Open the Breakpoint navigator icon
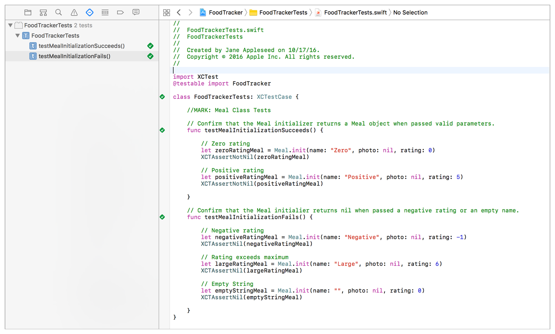This screenshot has width=555, height=334. click(x=120, y=13)
